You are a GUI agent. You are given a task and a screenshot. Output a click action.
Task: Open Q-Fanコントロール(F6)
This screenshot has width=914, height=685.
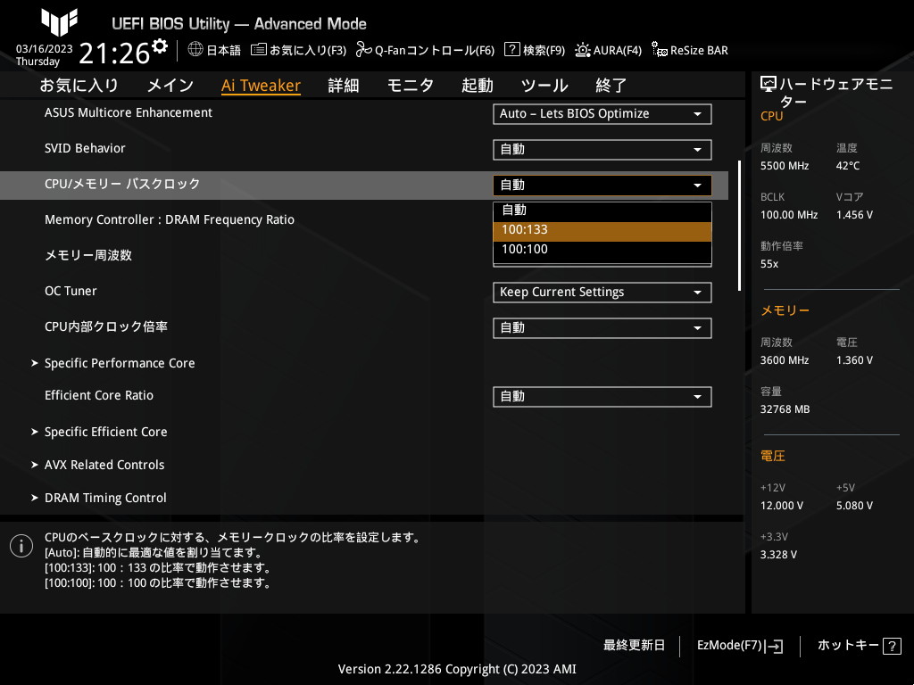point(426,50)
